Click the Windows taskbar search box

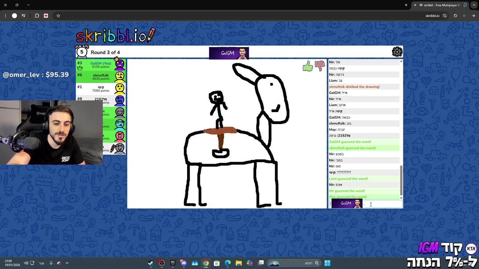click(293, 263)
